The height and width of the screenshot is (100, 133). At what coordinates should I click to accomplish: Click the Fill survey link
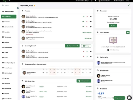click(88, 38)
